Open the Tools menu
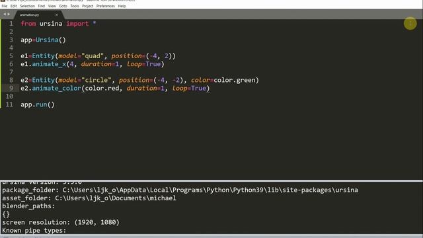The height and width of the screenshot is (238, 423). click(75, 6)
